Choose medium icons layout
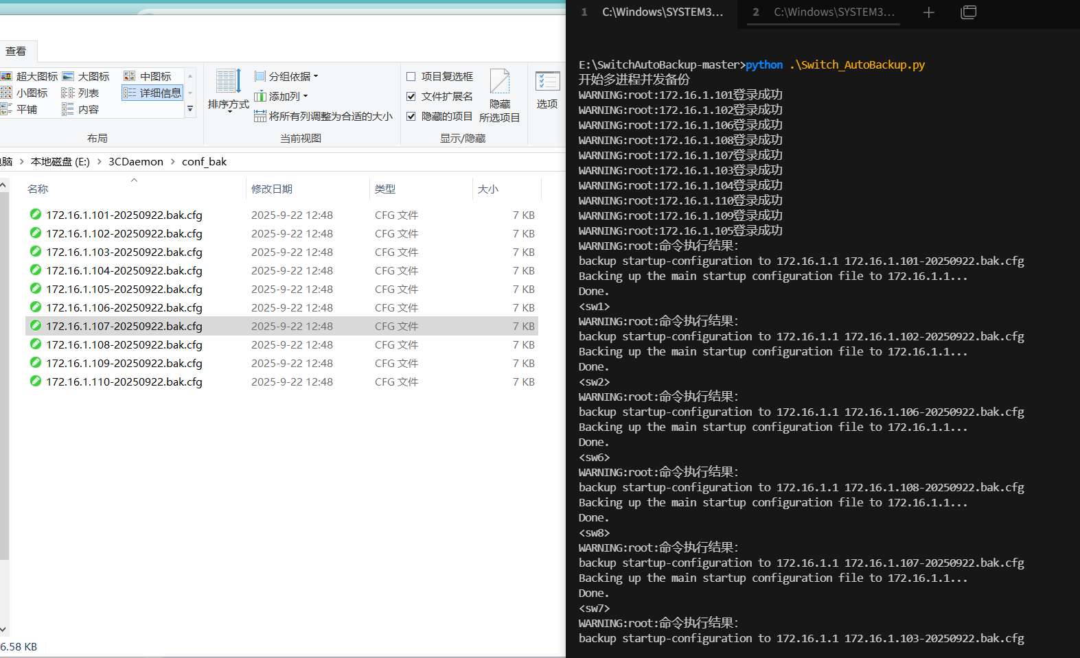 tap(148, 76)
